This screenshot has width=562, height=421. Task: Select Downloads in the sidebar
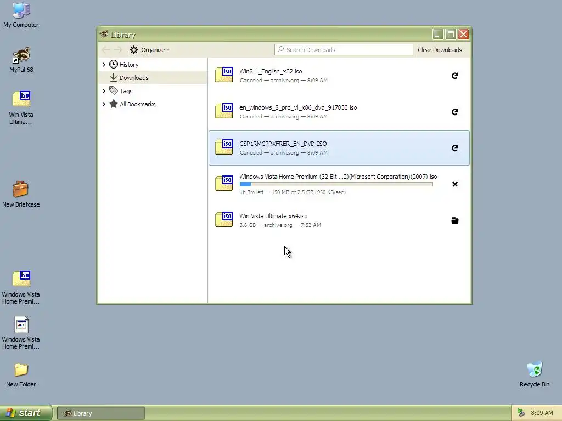click(x=134, y=78)
